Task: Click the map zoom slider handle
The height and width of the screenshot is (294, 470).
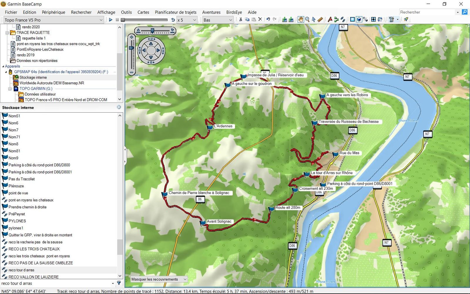Action: [131, 48]
